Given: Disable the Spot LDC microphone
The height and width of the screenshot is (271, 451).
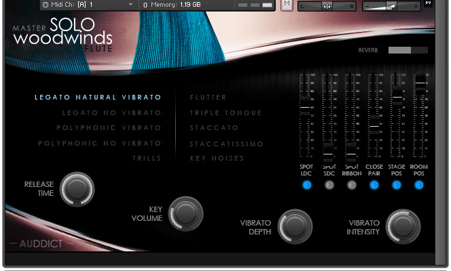Looking at the screenshot, I should [x=306, y=185].
